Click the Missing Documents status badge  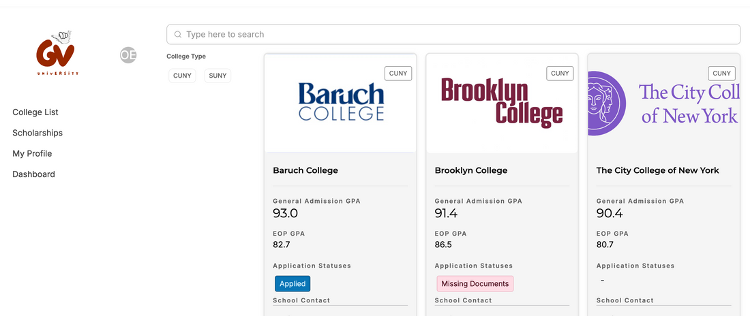[475, 284]
